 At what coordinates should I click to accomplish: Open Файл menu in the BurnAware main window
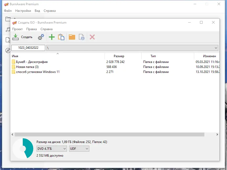pyautogui.click(x=8, y=11)
